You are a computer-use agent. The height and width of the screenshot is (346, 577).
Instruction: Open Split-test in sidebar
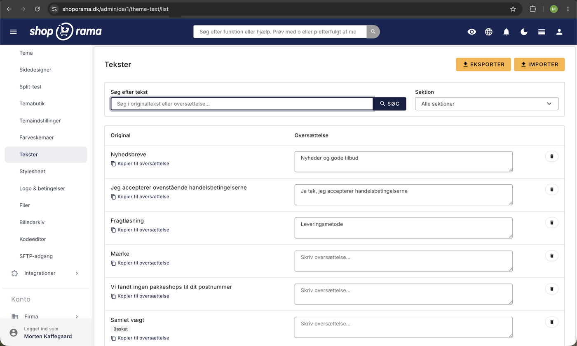pyautogui.click(x=30, y=87)
